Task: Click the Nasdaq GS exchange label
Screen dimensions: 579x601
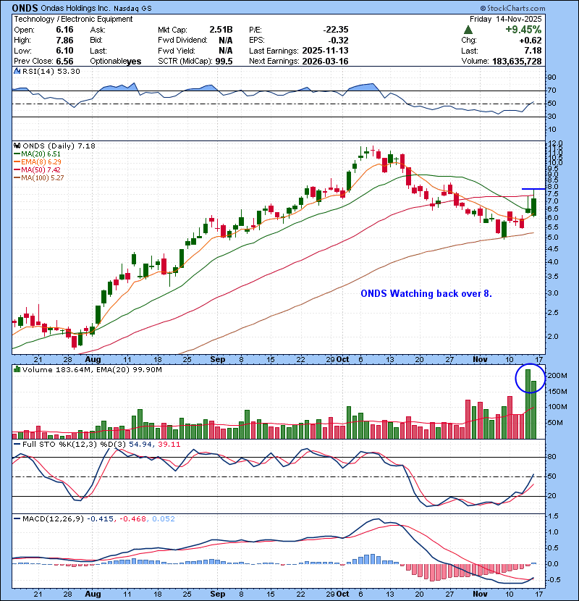Action: click(132, 9)
